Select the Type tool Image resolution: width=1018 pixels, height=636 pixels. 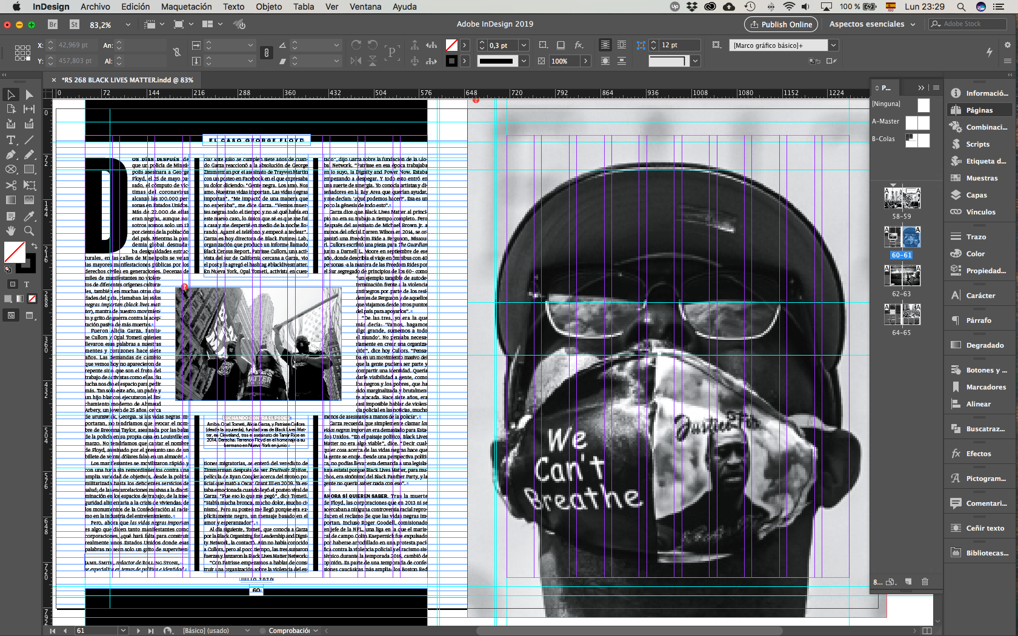click(11, 140)
